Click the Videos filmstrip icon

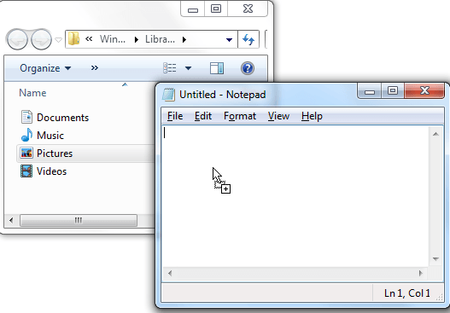tap(26, 171)
